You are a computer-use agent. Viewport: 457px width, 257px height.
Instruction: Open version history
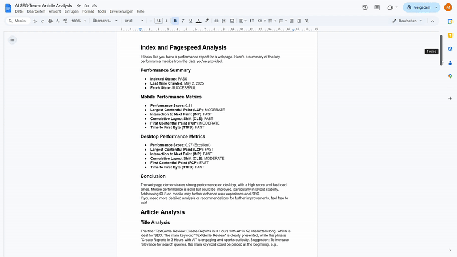point(365,7)
